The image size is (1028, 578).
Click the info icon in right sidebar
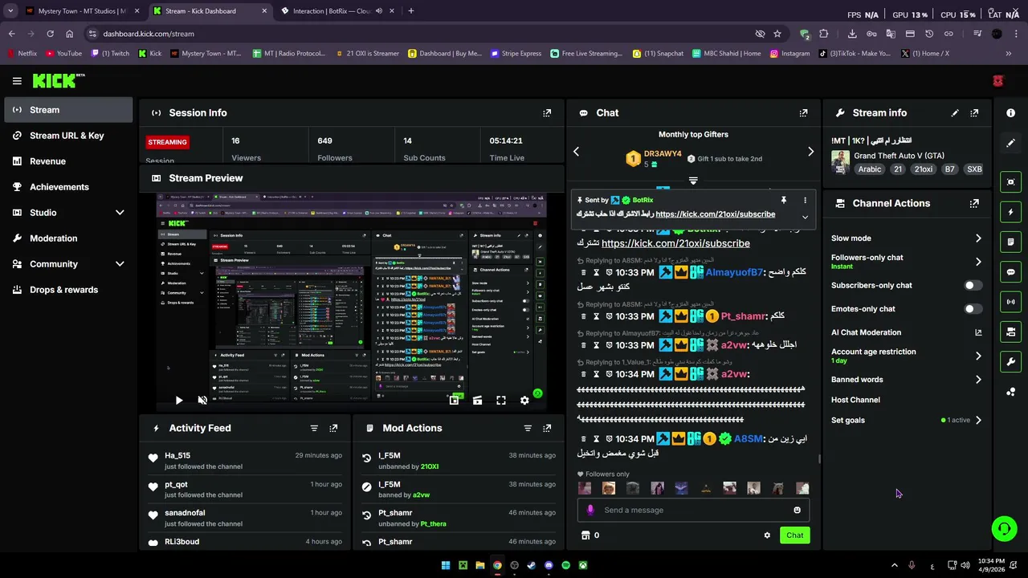(1010, 113)
